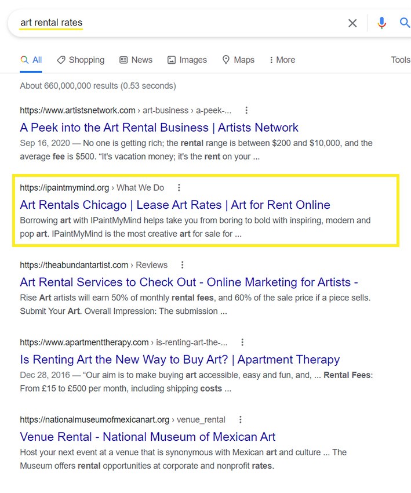
Task: Switch to the News tab
Action: tap(136, 60)
